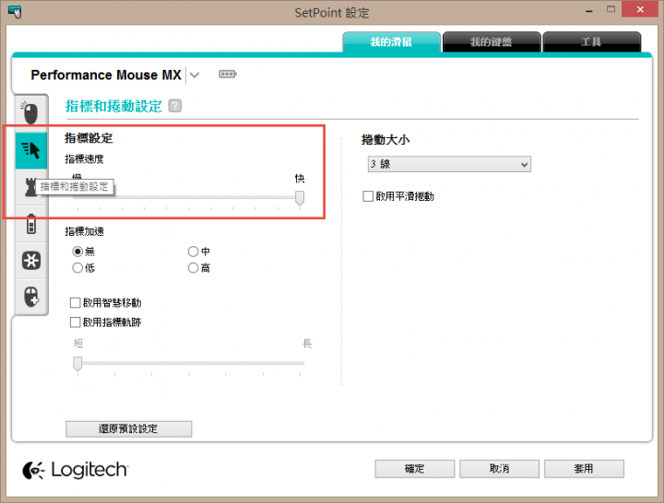Select the pointer and scrolling settings icon

[31, 150]
